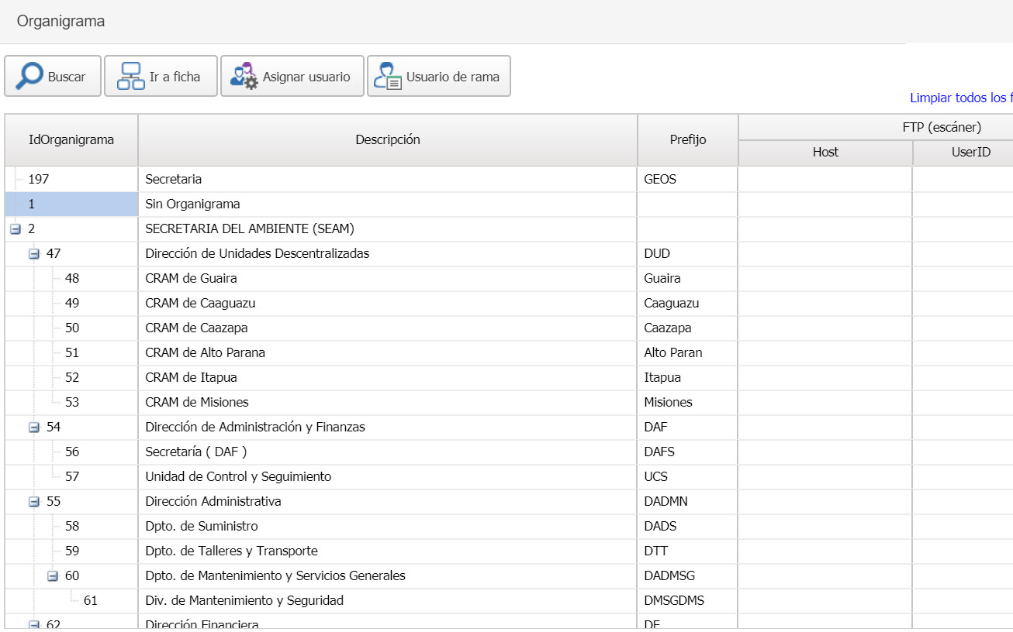Viewport: 1013px width, 632px height.
Task: Click the 'DUD' prefix cell
Action: click(688, 254)
